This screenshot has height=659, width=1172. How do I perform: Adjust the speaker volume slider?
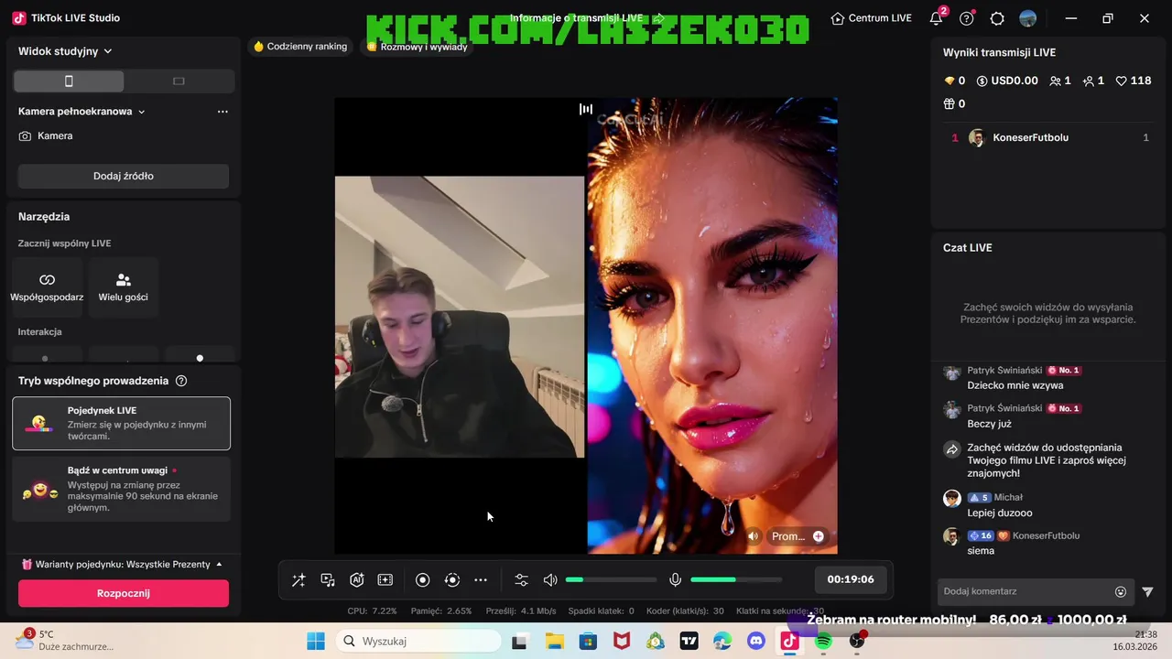tap(611, 580)
